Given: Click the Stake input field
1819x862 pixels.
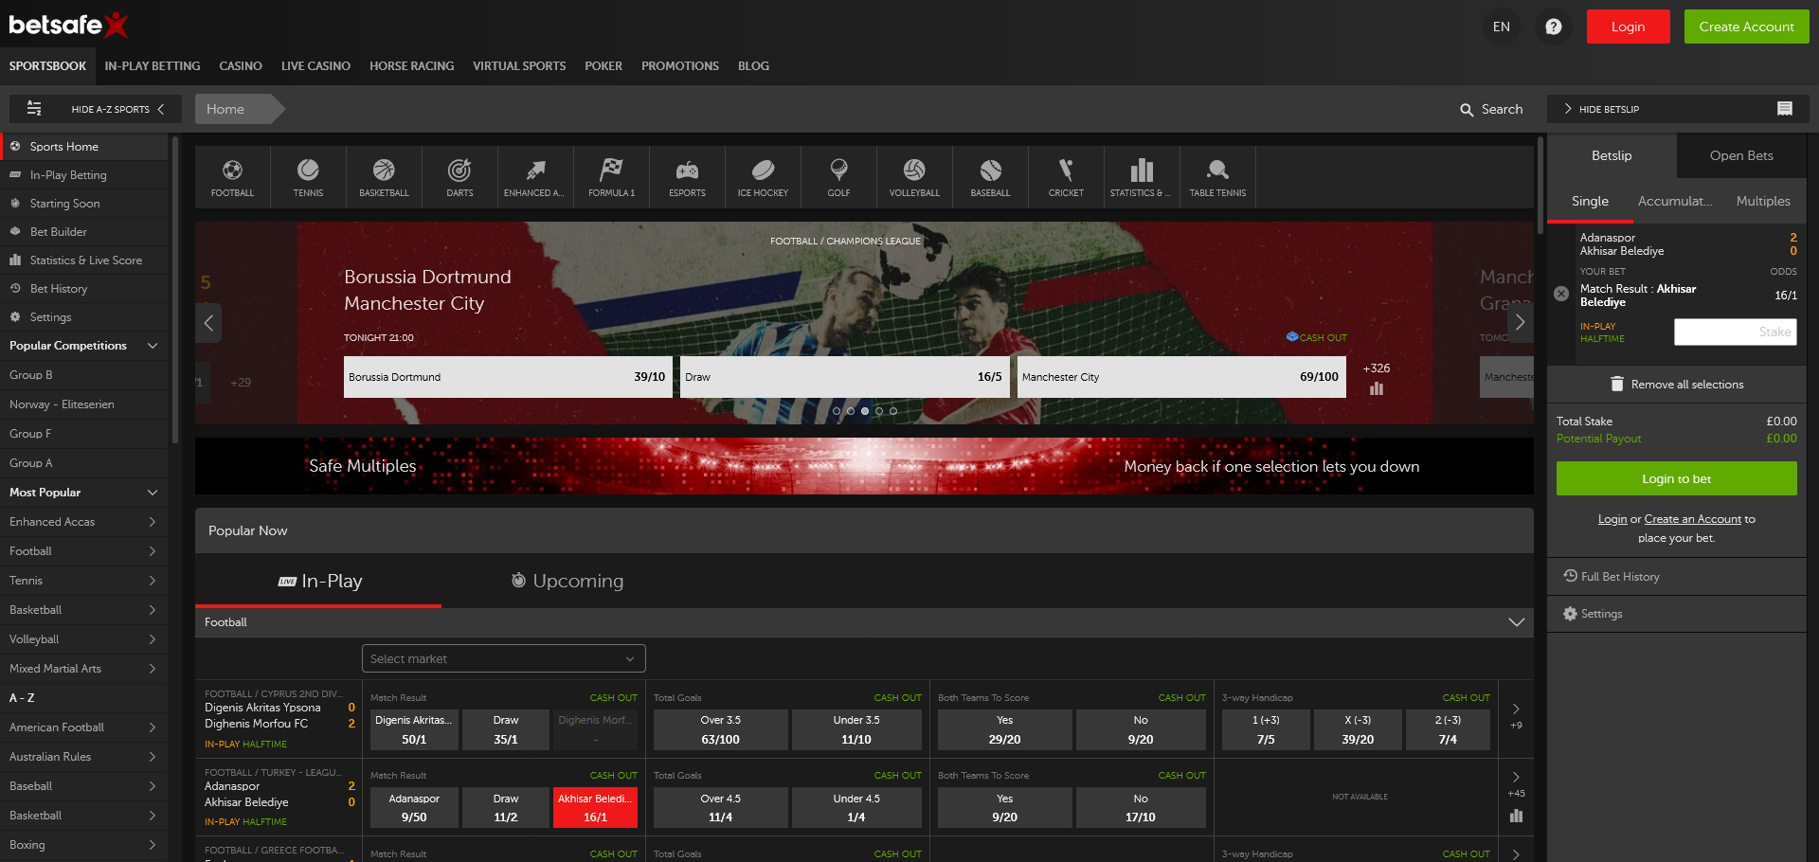Looking at the screenshot, I should coord(1736,332).
